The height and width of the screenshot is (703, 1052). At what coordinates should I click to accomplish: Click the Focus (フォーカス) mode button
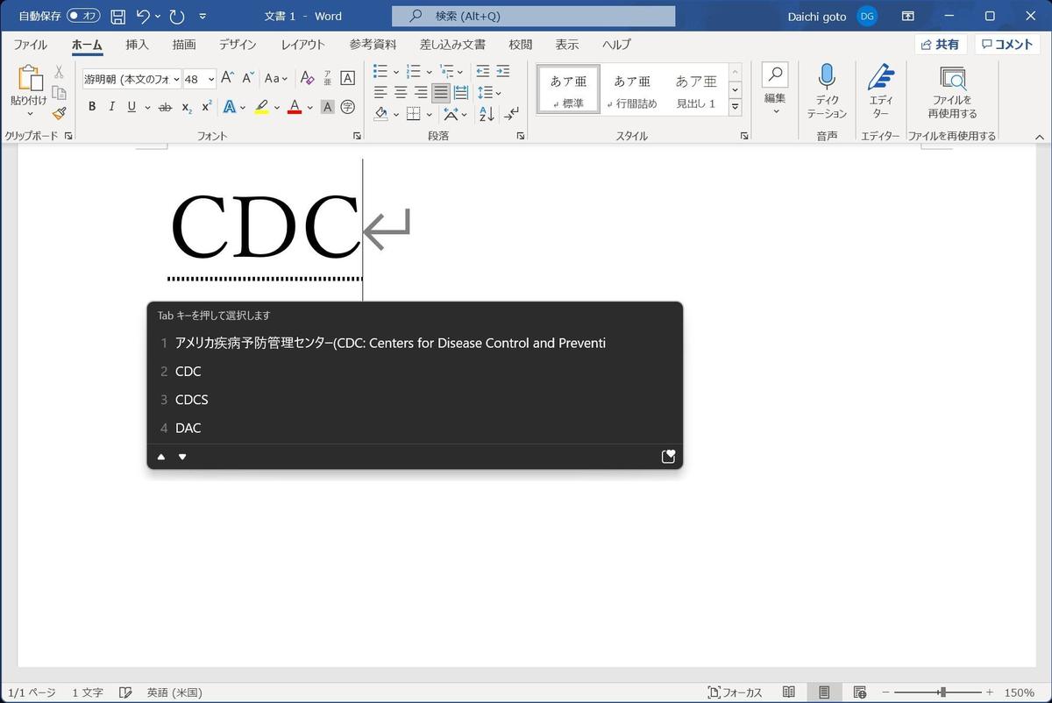pyautogui.click(x=735, y=692)
